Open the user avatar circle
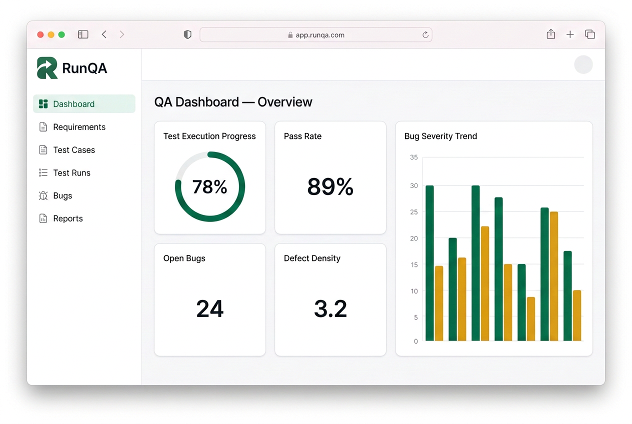Screen dimensions: 632x424 pos(583,64)
